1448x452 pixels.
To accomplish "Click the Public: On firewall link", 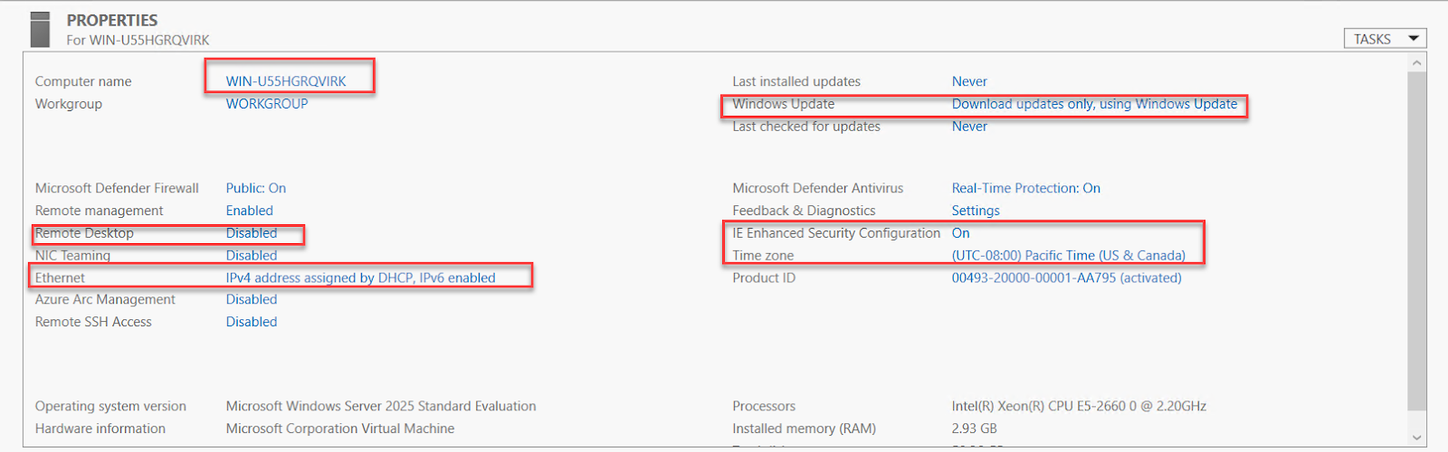I will click(256, 188).
